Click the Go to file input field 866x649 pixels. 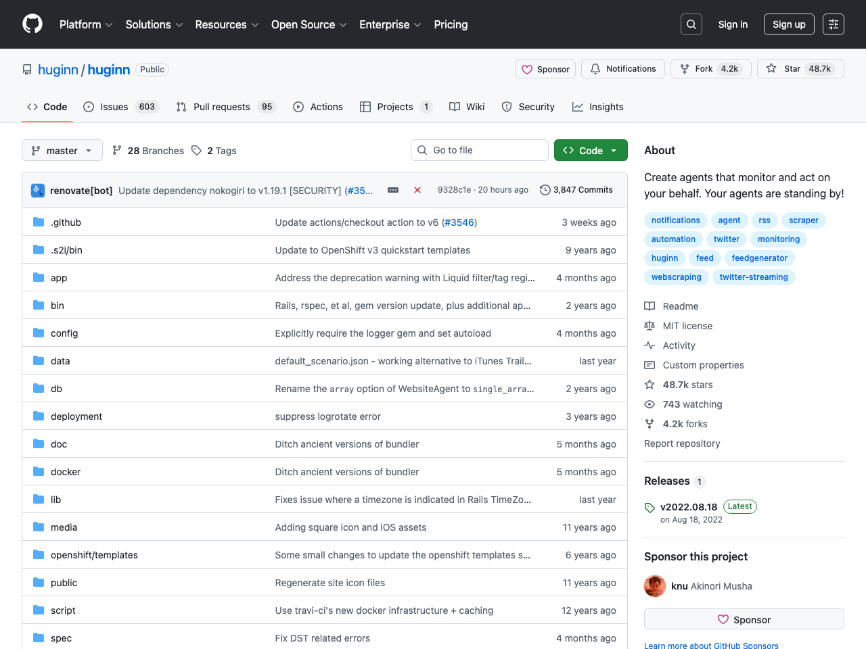point(479,150)
